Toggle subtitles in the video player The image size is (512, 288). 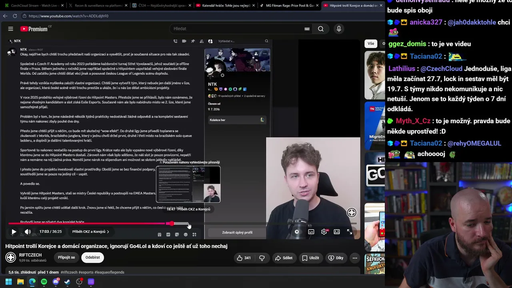click(x=311, y=232)
